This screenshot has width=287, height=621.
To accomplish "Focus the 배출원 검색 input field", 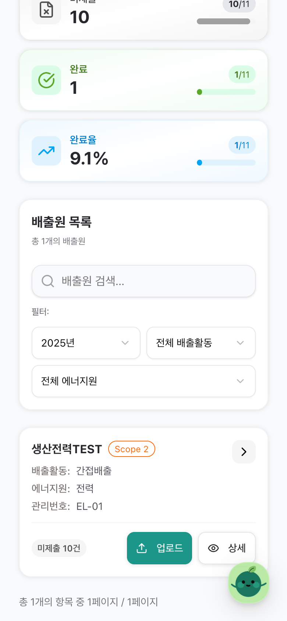I will click(x=143, y=281).
